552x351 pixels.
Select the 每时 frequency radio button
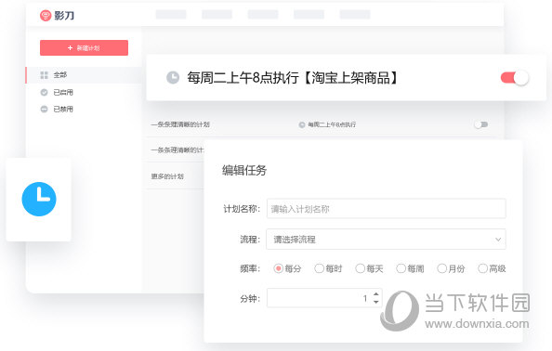319,268
